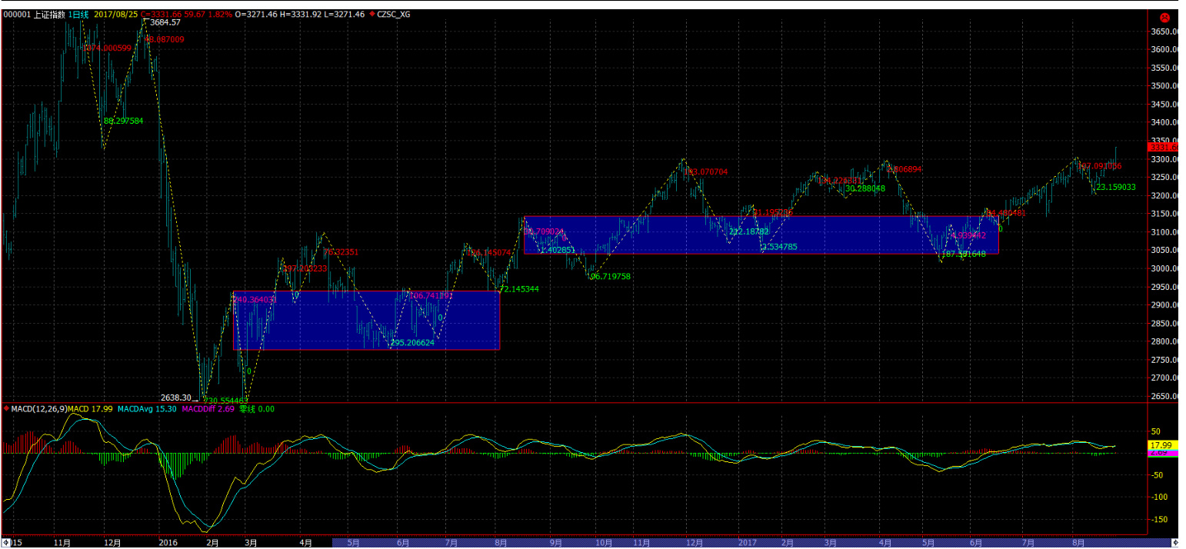Click the MACDDiff 2.69 legend label
1186x549 pixels.
[208, 408]
